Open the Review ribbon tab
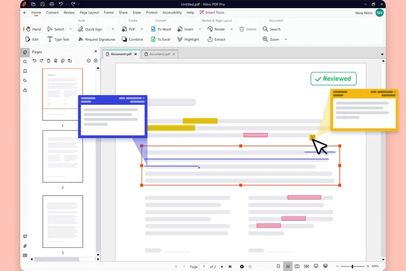The height and width of the screenshot is (271, 406). coord(69,12)
